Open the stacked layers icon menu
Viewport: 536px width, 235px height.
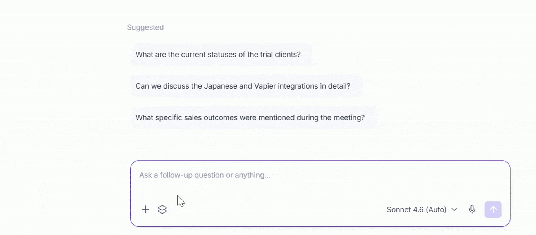coord(162,209)
